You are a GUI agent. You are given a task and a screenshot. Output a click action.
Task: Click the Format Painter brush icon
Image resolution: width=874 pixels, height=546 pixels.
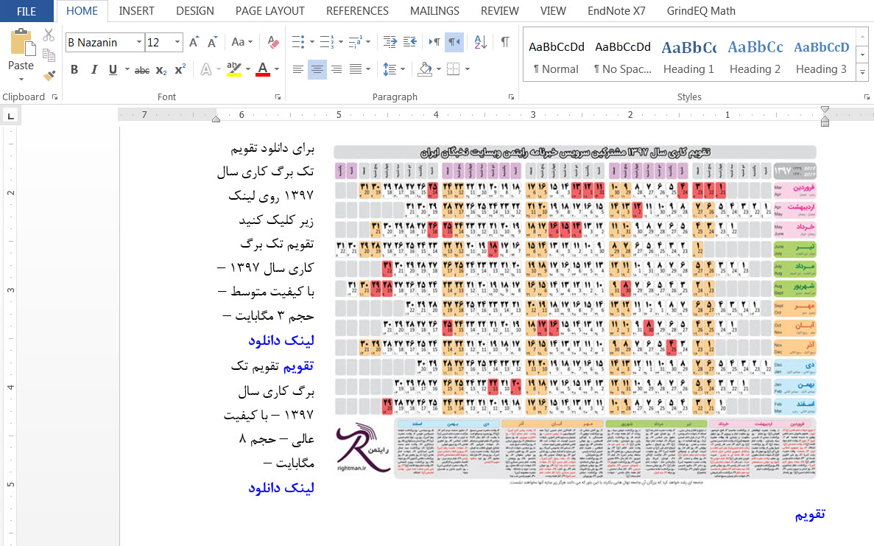coord(49,75)
